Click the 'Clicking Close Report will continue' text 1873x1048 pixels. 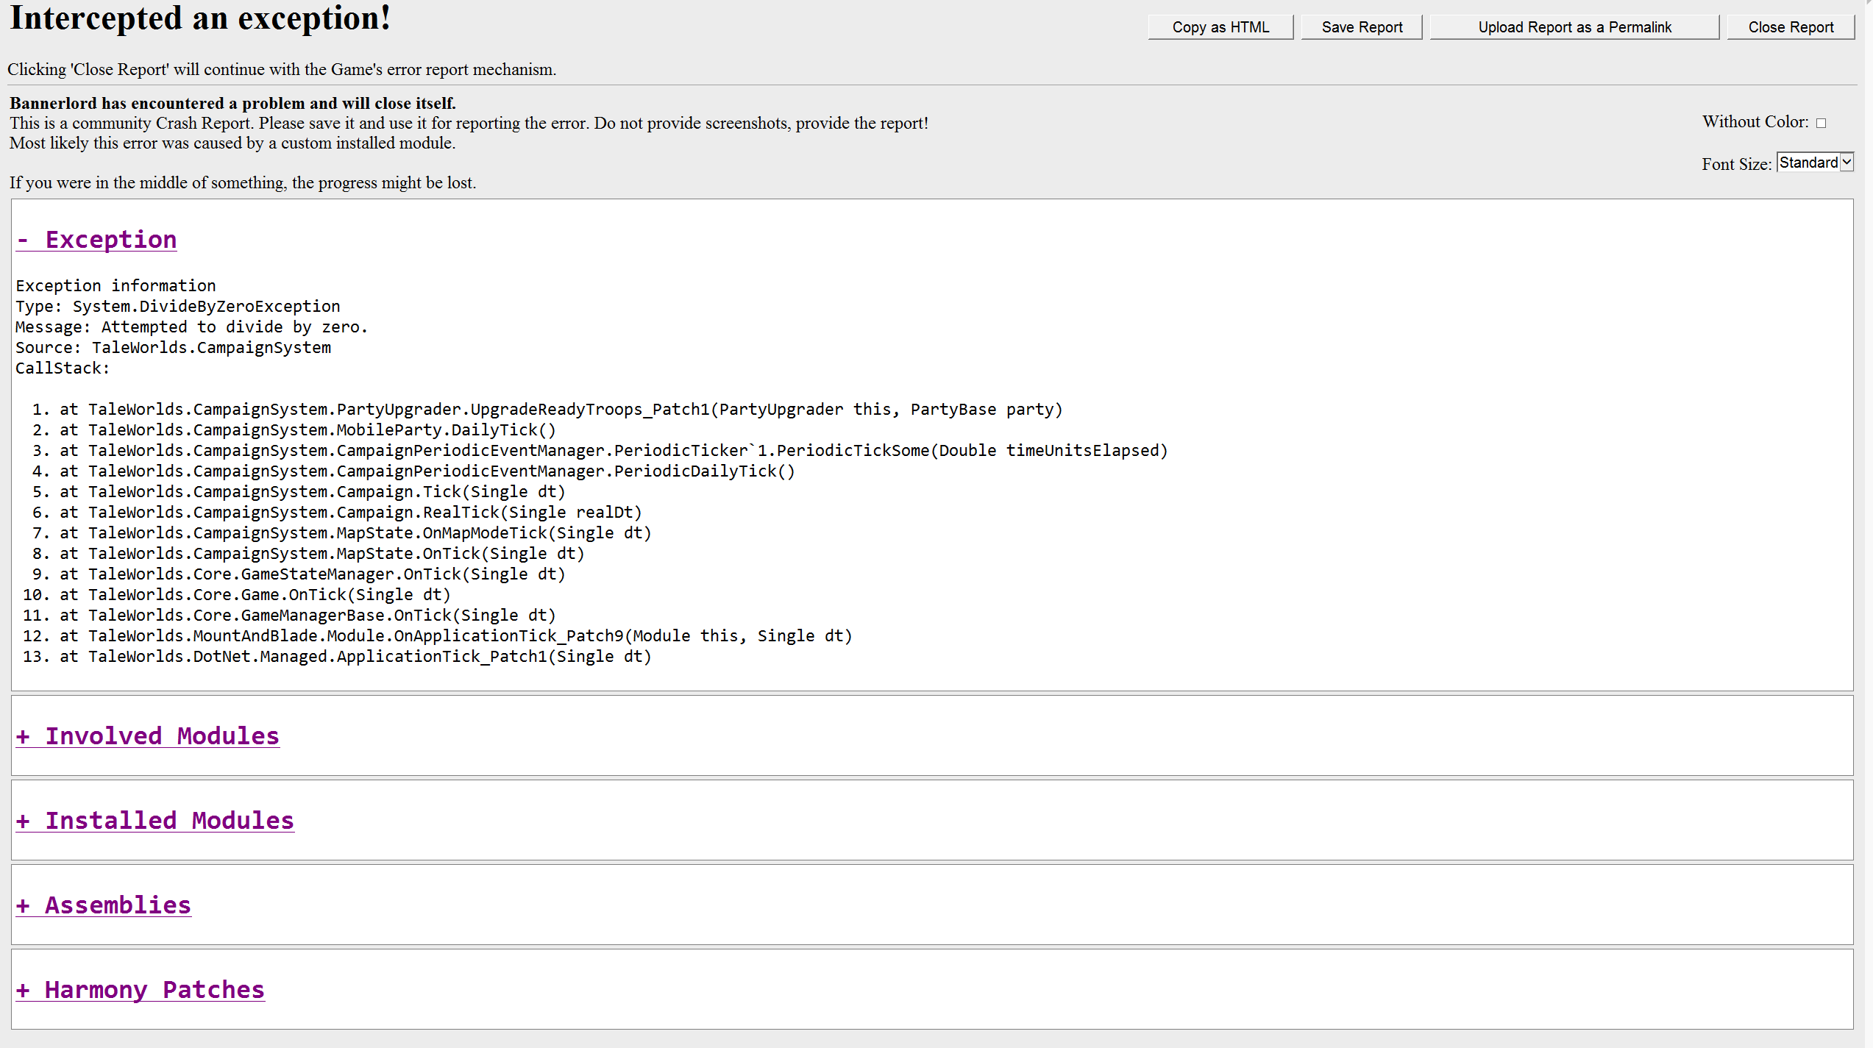pos(282,69)
